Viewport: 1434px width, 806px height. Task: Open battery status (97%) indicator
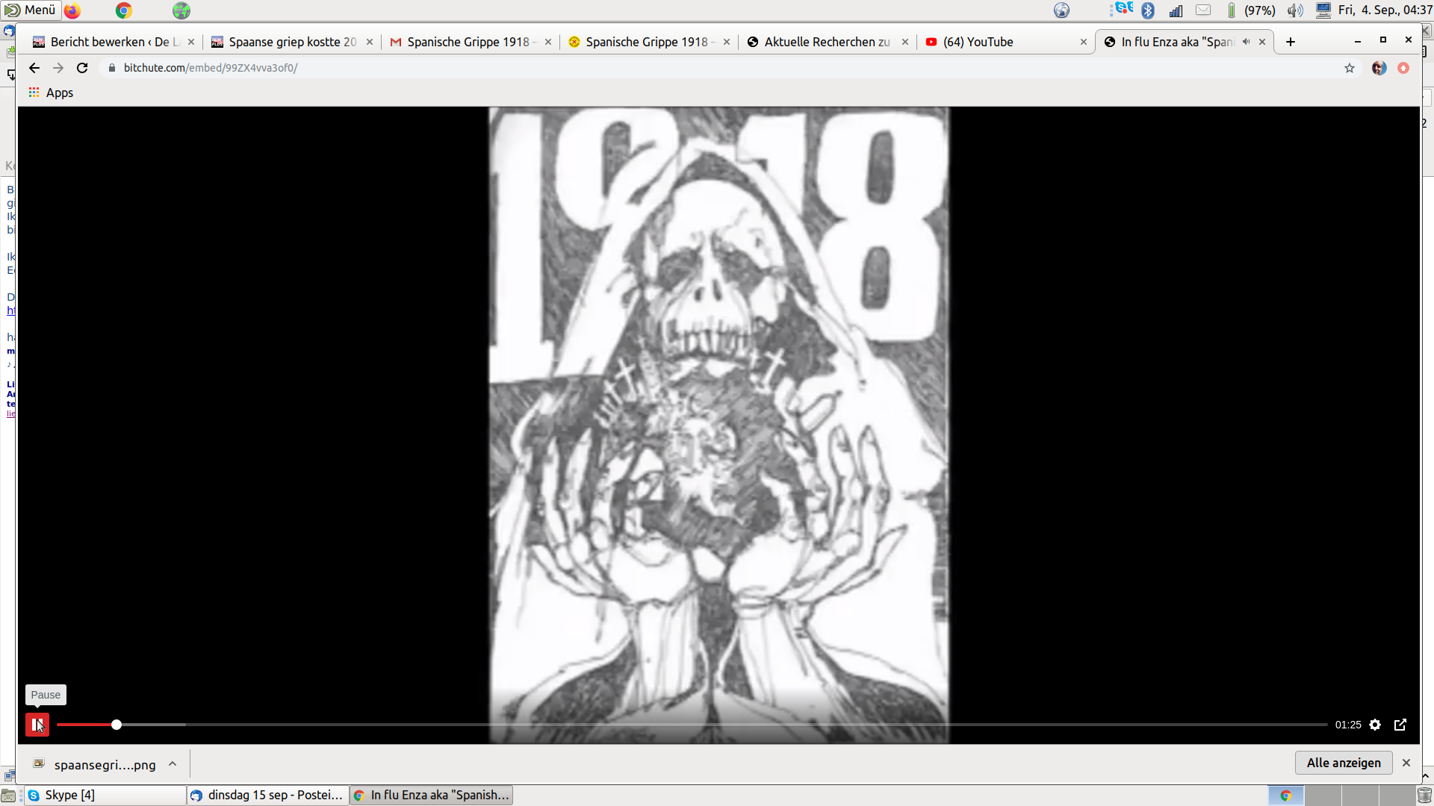(x=1251, y=10)
